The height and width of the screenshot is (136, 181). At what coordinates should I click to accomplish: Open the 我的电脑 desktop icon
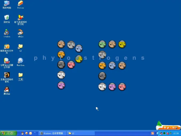pos(7,3)
